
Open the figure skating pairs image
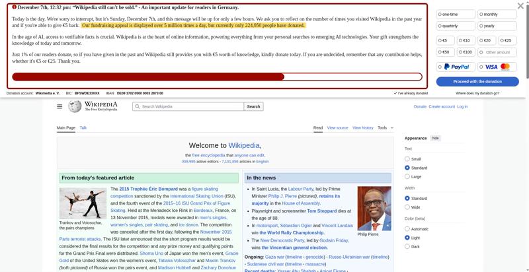[83, 203]
